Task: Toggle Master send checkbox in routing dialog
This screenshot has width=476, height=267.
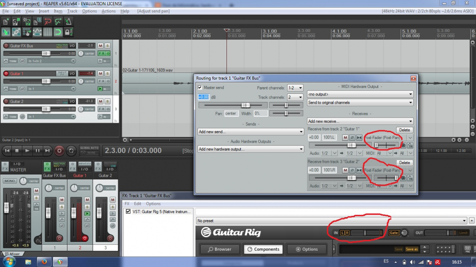Action: [200, 88]
